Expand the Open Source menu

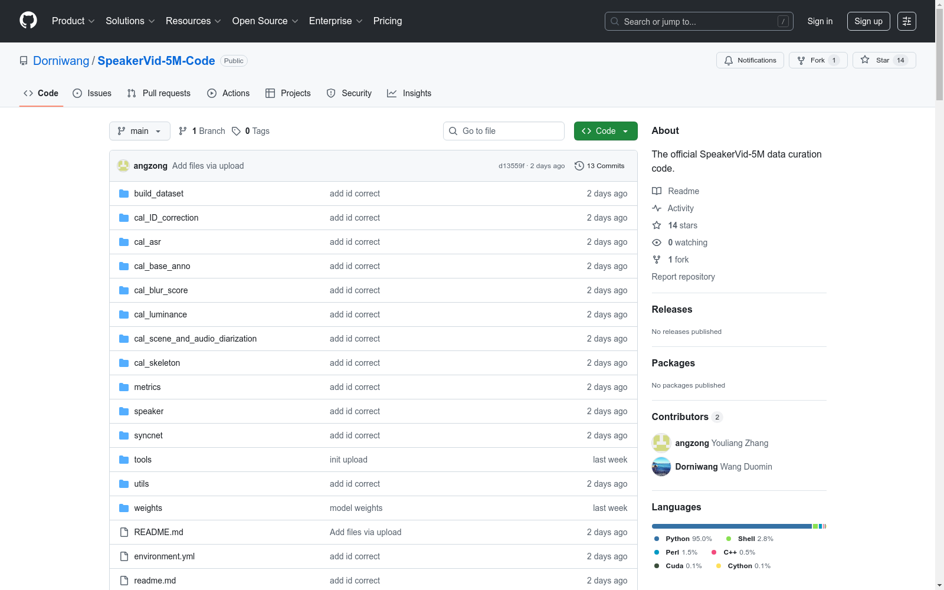coord(265,21)
